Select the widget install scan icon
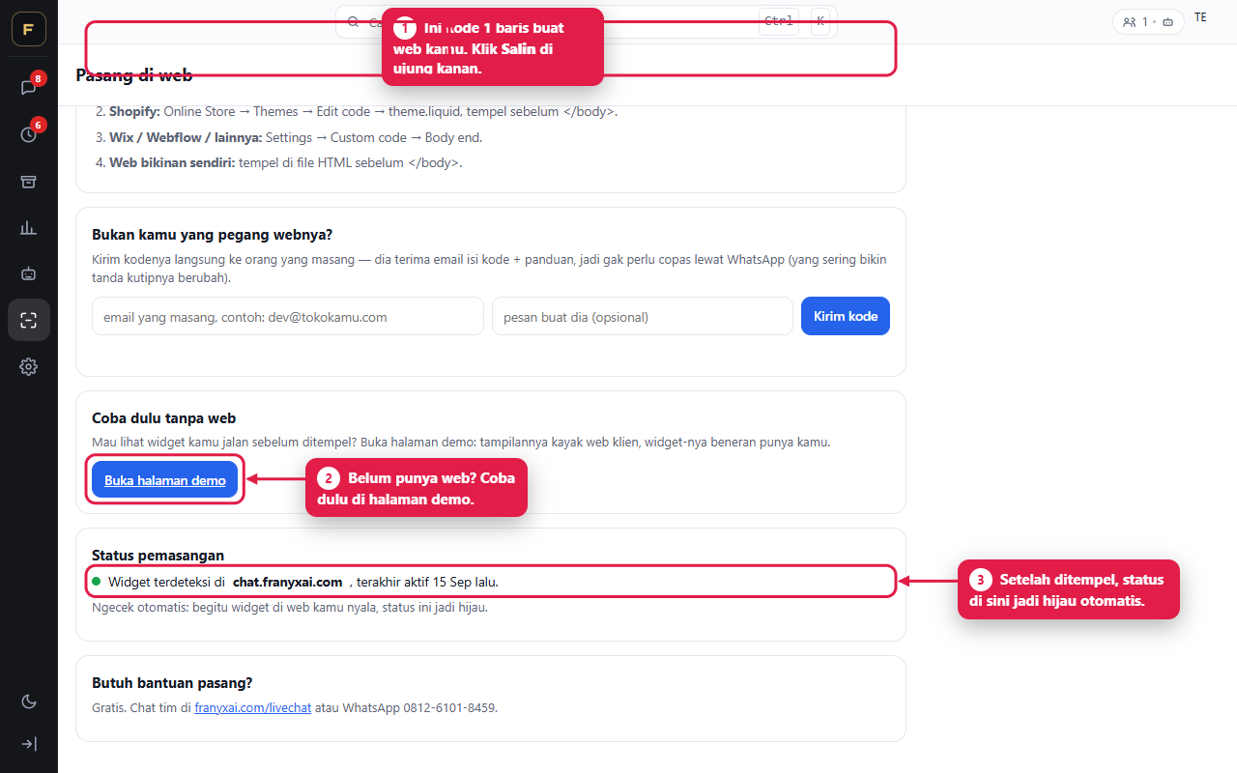The height and width of the screenshot is (773, 1237). pyautogui.click(x=29, y=321)
